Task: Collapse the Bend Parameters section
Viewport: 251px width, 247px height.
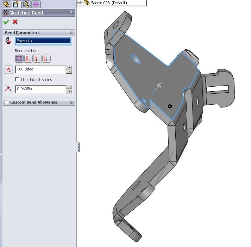Action: click(71, 33)
